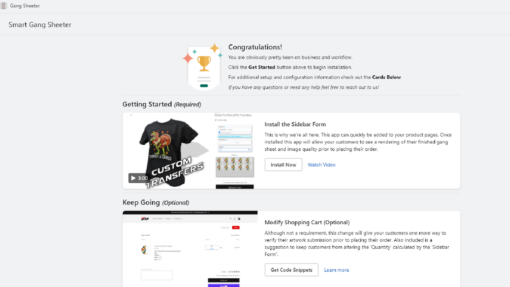
Task: Click the Choose File button in sidebar form
Action: click(x=222, y=130)
